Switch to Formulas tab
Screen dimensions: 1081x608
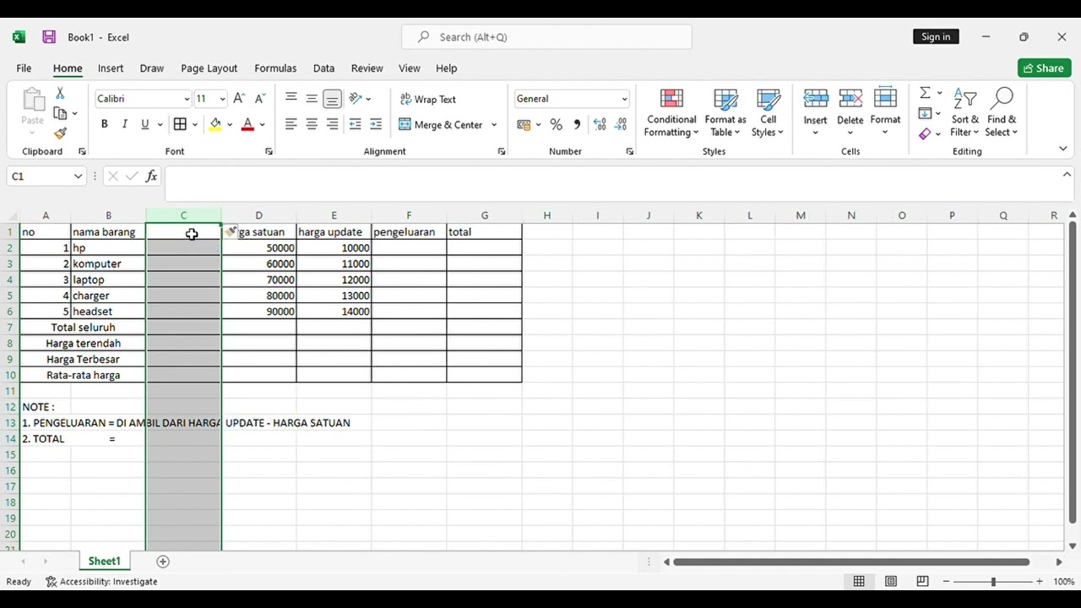[x=275, y=68]
